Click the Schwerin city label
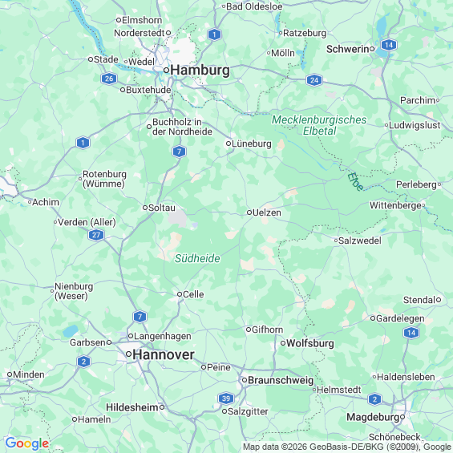 [x=347, y=49]
